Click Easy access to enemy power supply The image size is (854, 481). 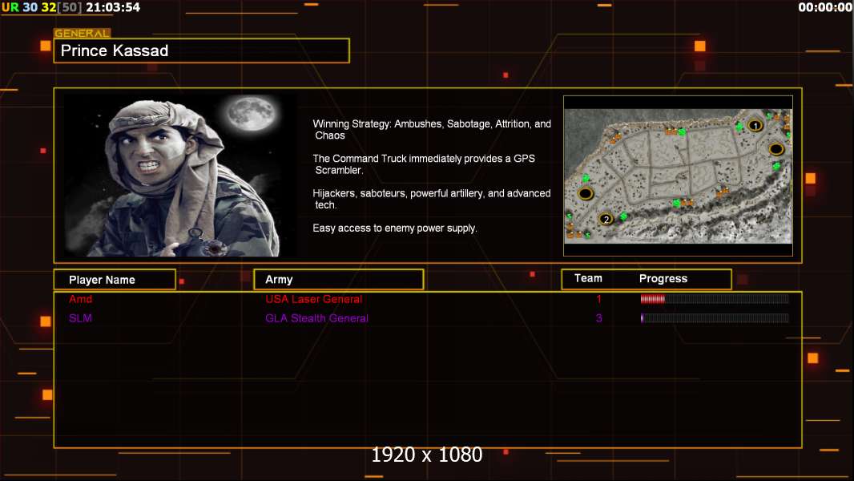(395, 228)
